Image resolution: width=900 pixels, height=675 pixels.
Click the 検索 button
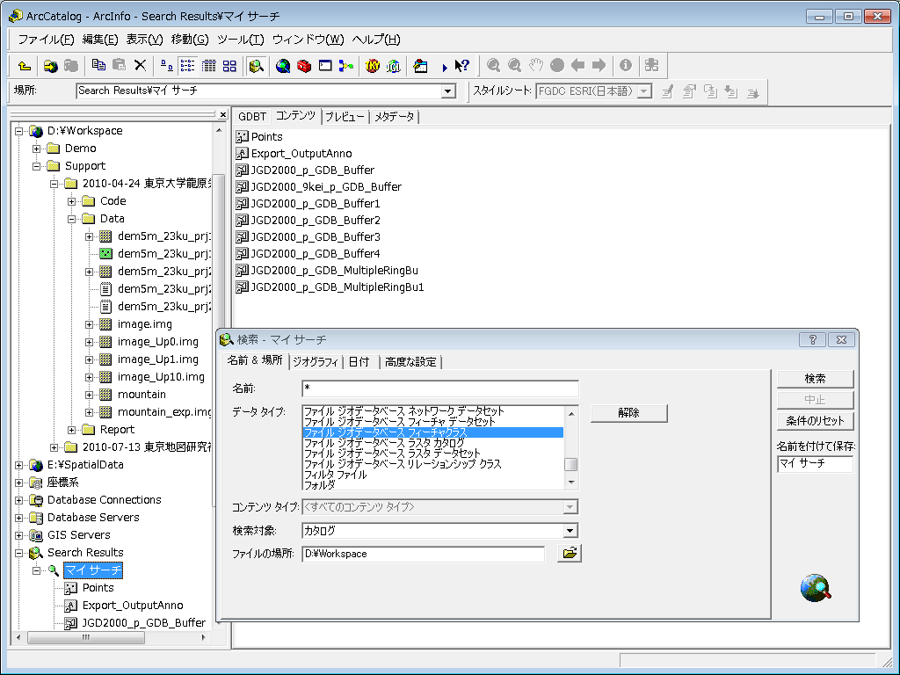click(815, 379)
